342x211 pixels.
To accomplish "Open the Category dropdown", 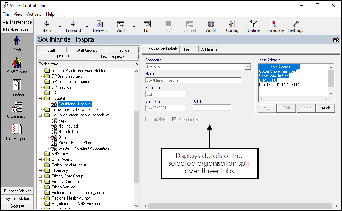I will 247,67.
